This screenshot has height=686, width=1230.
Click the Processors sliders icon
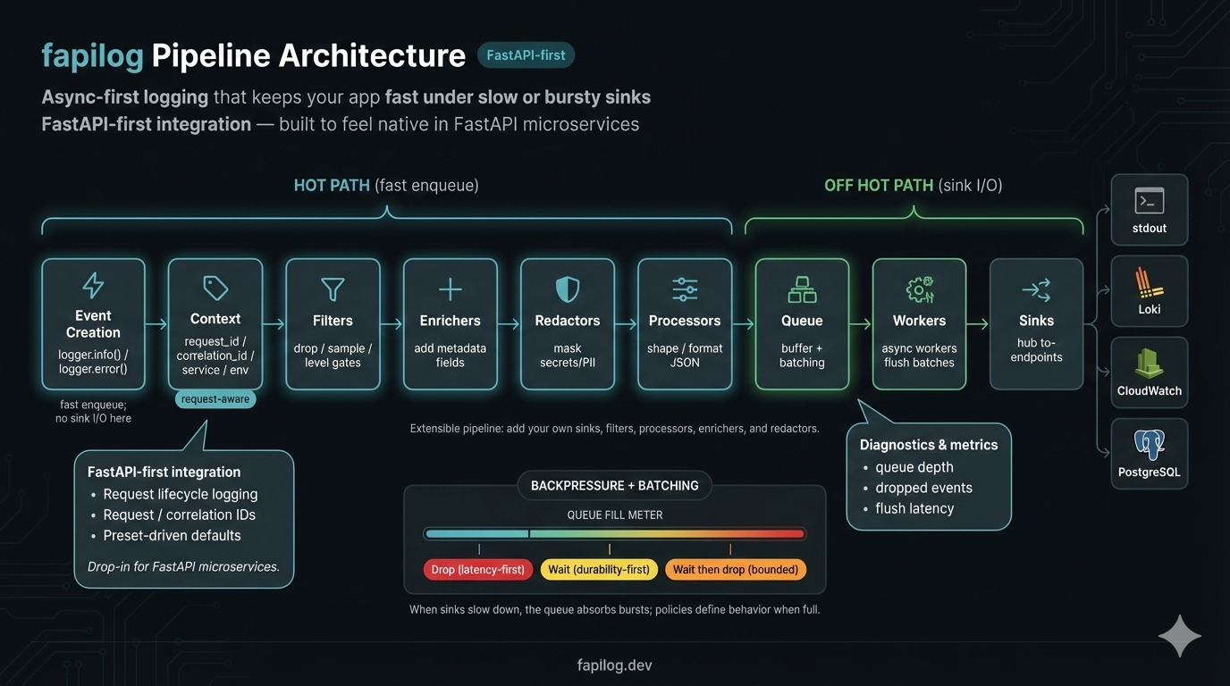(x=684, y=288)
